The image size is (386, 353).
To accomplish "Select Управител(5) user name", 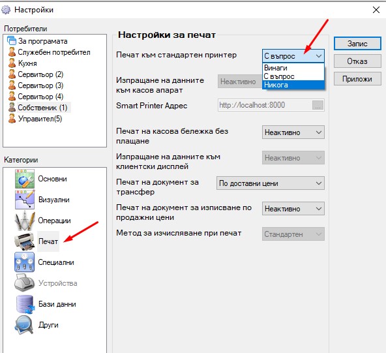I will pos(40,119).
